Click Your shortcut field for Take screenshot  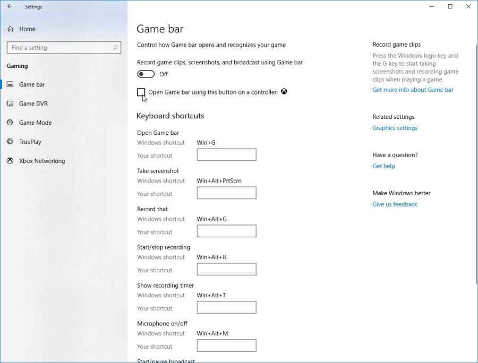[x=226, y=193]
